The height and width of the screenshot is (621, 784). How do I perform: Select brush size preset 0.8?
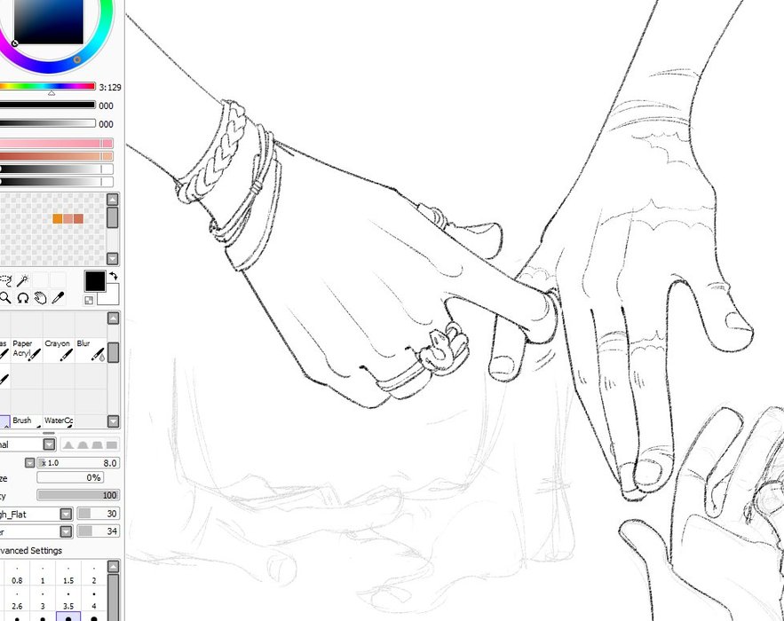(17, 574)
